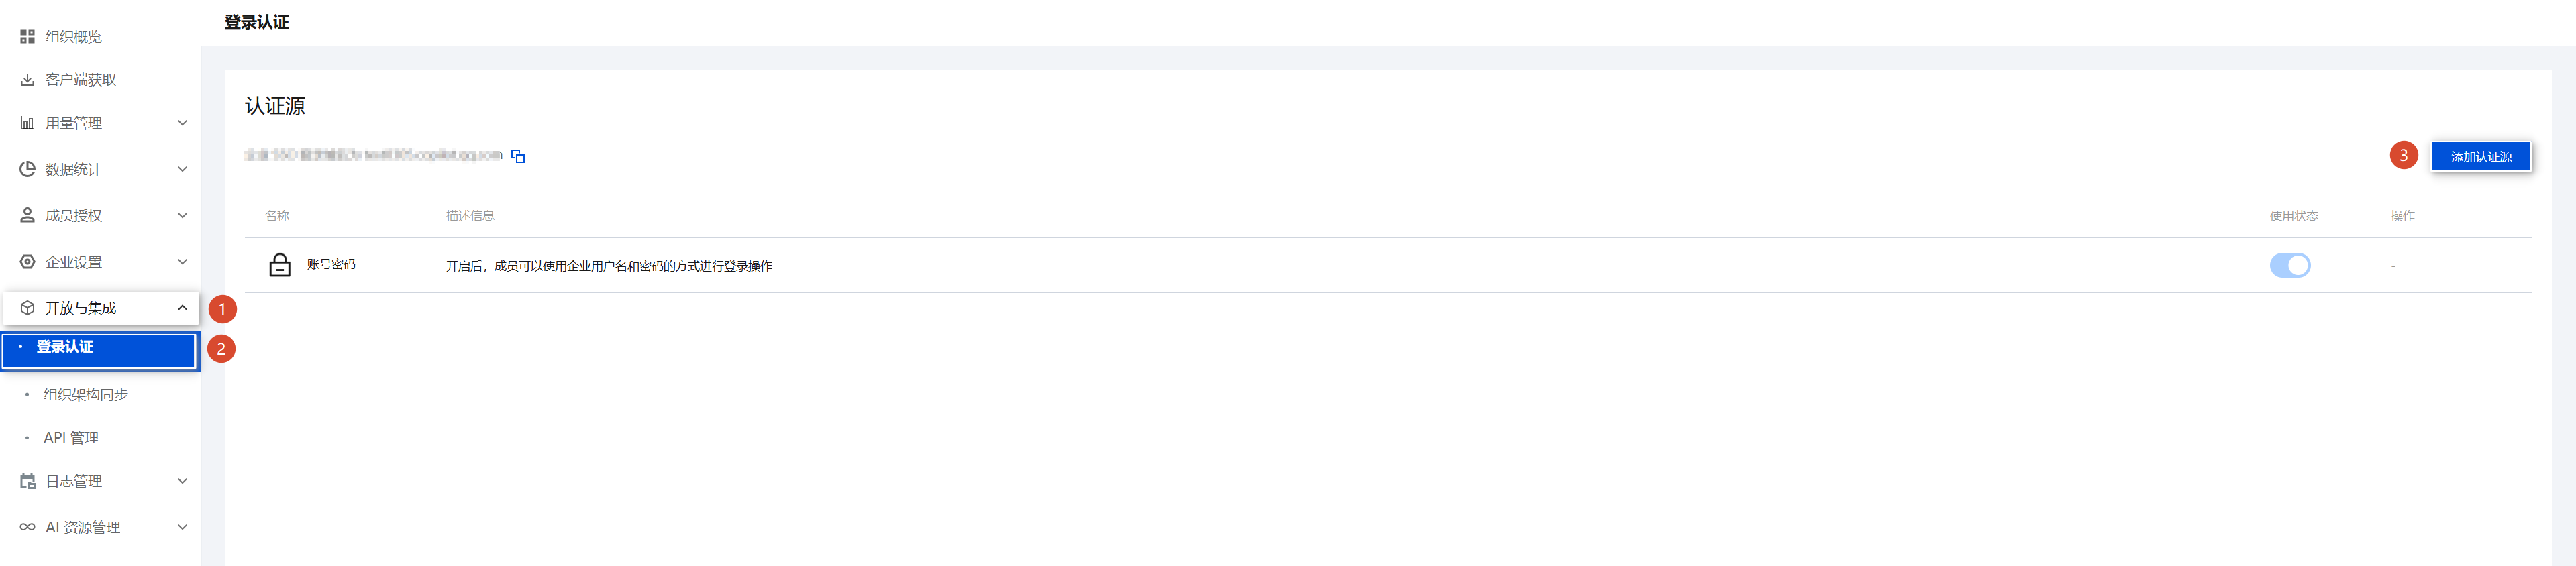Viewport: 2576px width, 566px height.
Task: Click the 账号密码 lock icon row
Action: tap(280, 265)
